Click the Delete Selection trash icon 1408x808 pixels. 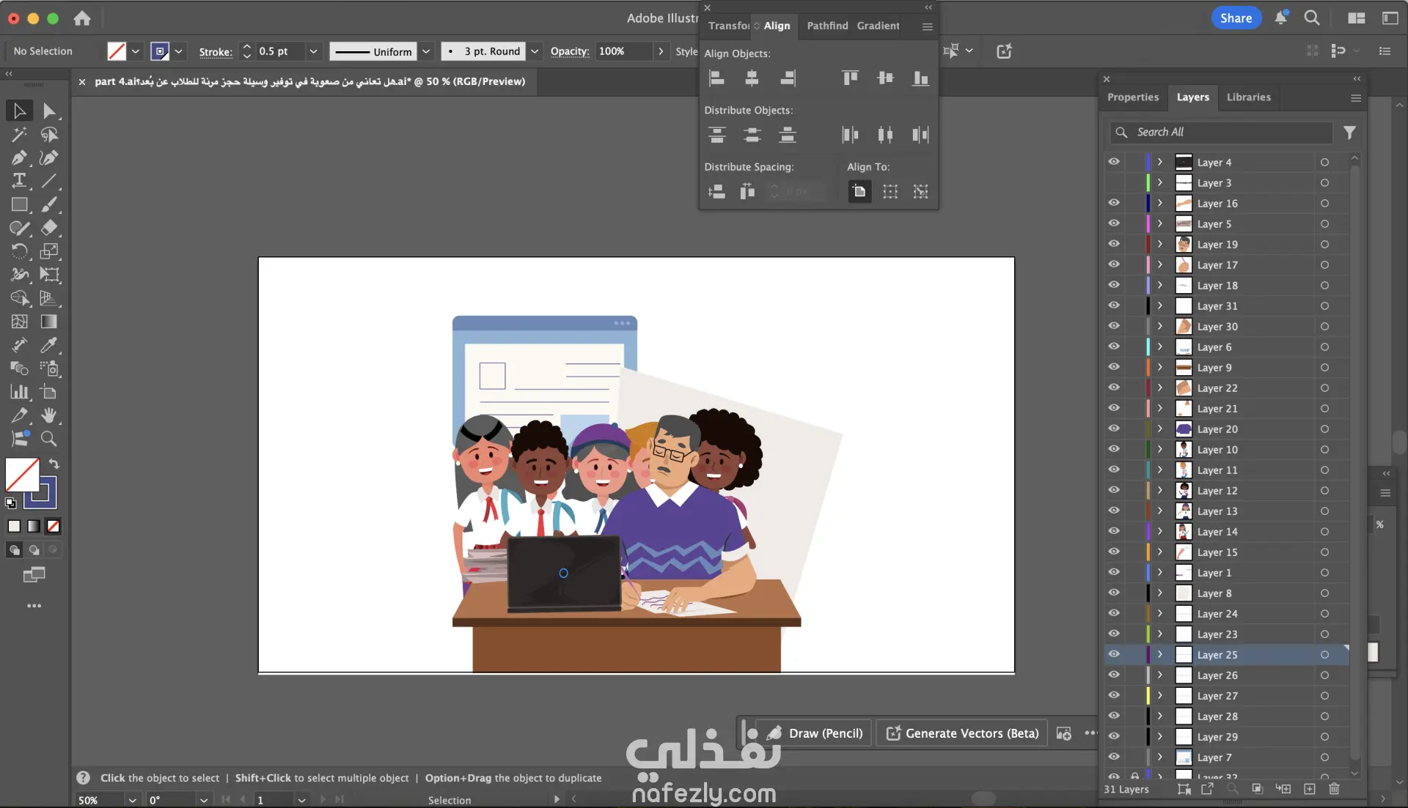tap(1334, 789)
